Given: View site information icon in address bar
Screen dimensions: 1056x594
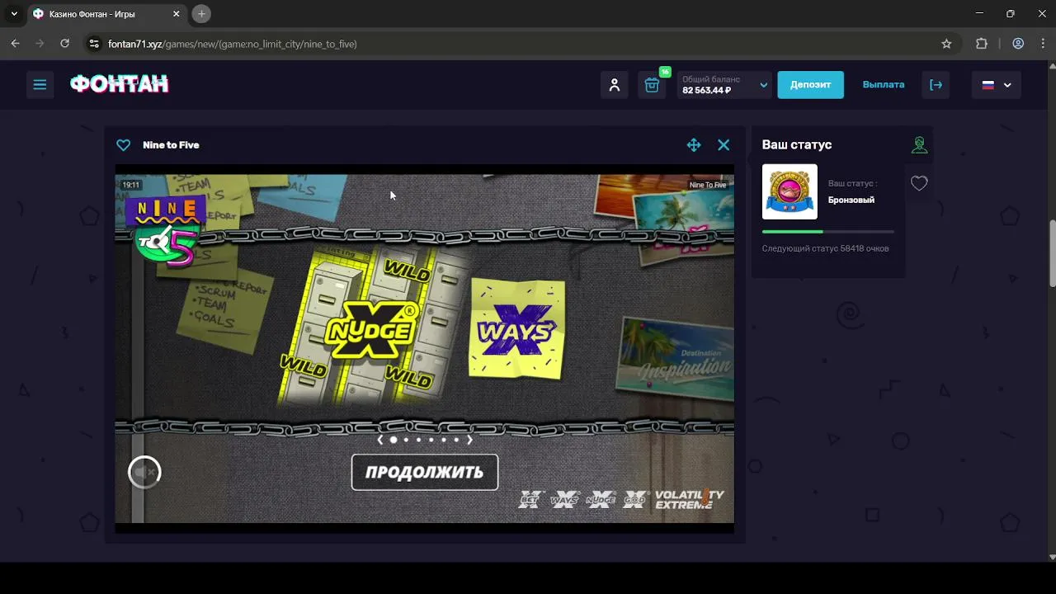Looking at the screenshot, I should pyautogui.click(x=94, y=44).
